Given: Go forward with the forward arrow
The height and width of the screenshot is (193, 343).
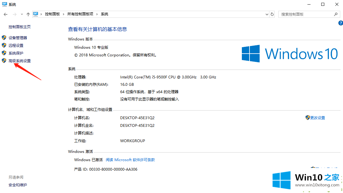Looking at the screenshot, I should click(x=15, y=14).
